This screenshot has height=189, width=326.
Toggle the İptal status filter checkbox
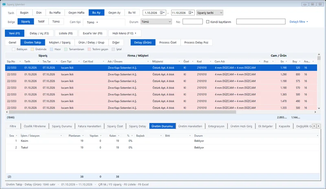pos(113,49)
